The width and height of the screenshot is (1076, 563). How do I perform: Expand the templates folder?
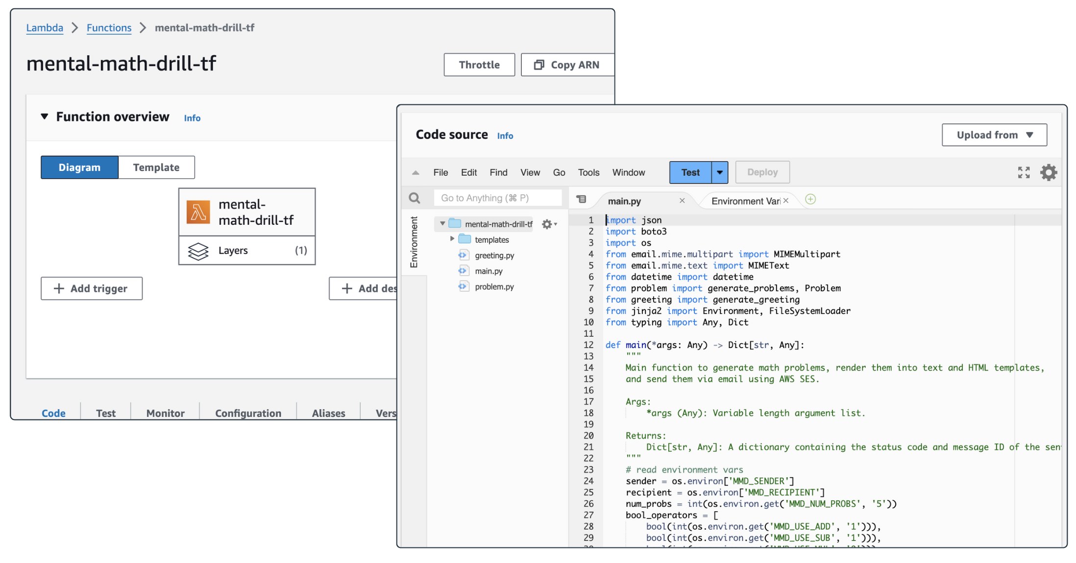point(452,239)
